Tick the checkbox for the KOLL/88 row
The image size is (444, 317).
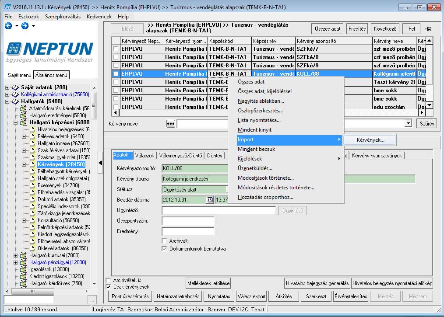coord(116,74)
